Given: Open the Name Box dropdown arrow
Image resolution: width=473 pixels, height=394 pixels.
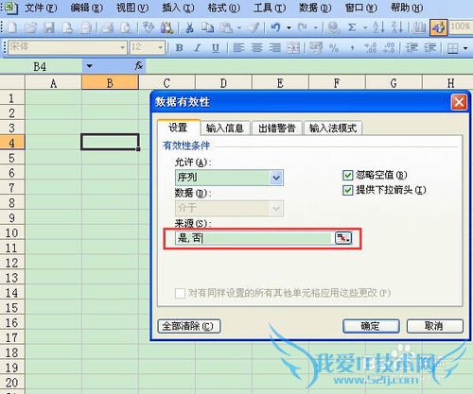Looking at the screenshot, I should [90, 66].
